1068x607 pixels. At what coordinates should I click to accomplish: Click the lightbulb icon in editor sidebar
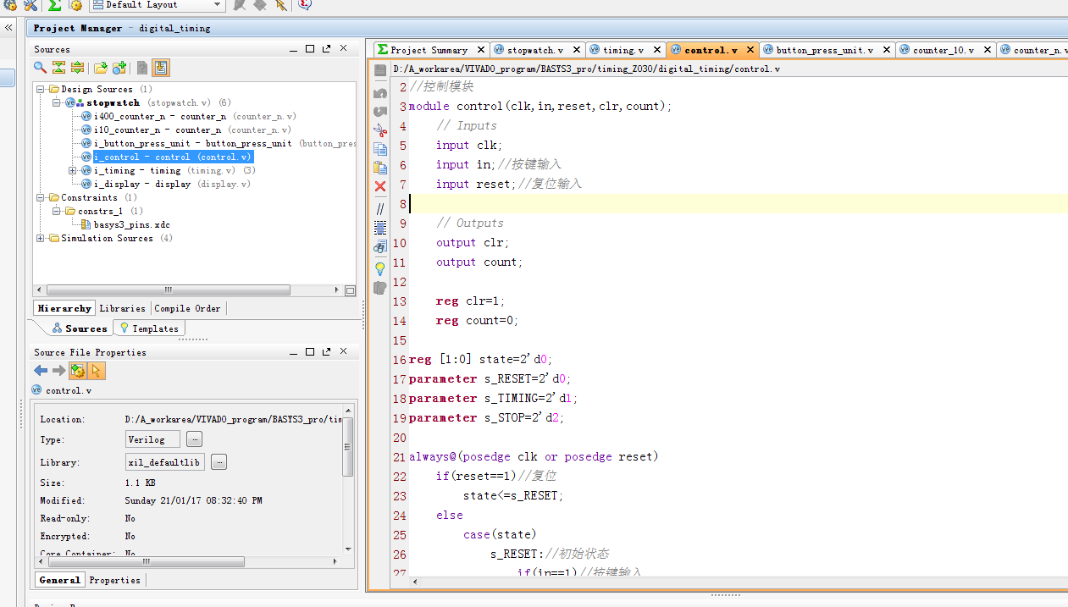click(x=380, y=268)
